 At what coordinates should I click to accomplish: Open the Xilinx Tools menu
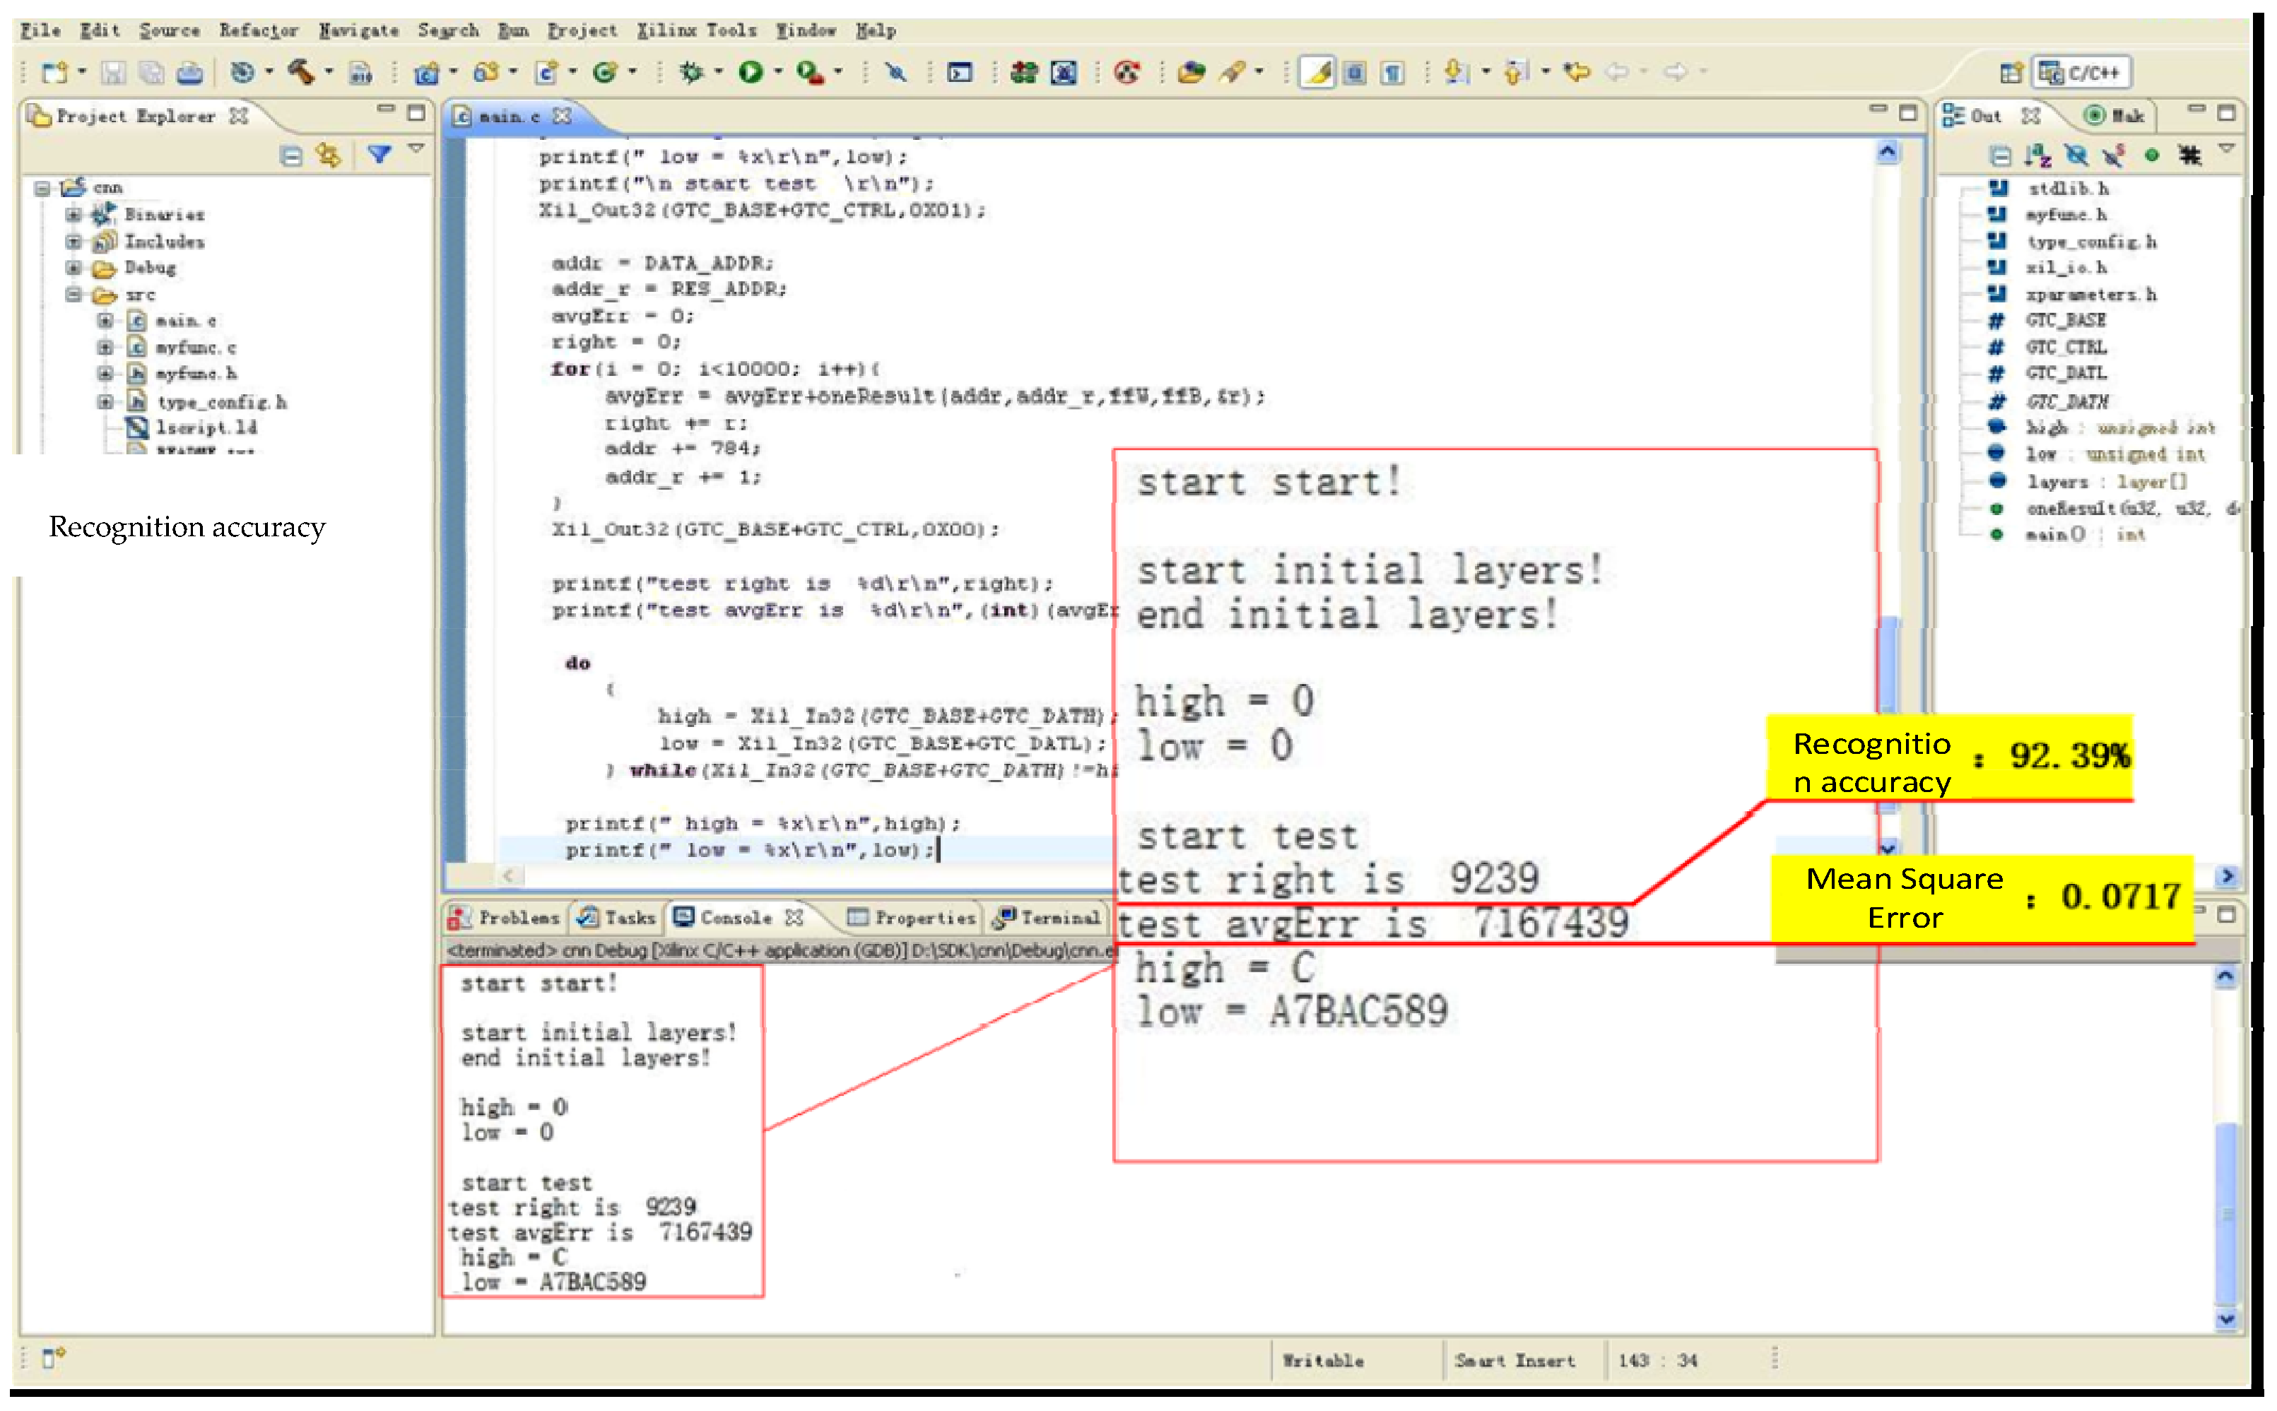point(696,30)
